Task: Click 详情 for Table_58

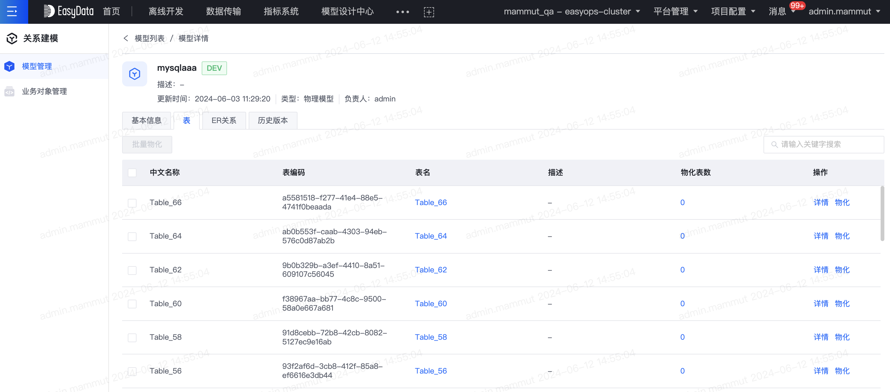Action: click(821, 337)
